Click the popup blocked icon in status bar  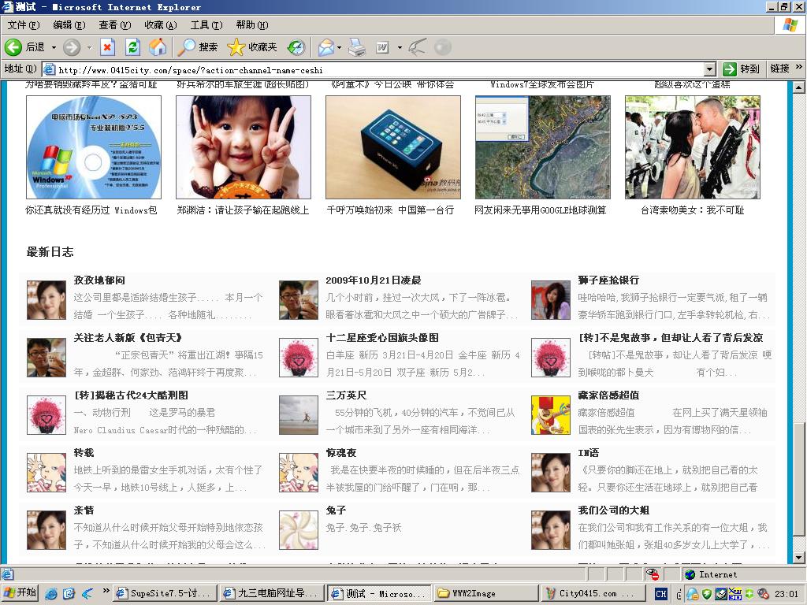coord(652,574)
